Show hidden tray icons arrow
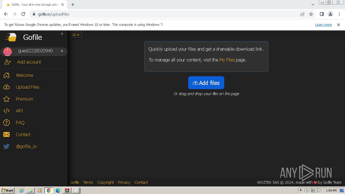 pyautogui.click(x=301, y=190)
